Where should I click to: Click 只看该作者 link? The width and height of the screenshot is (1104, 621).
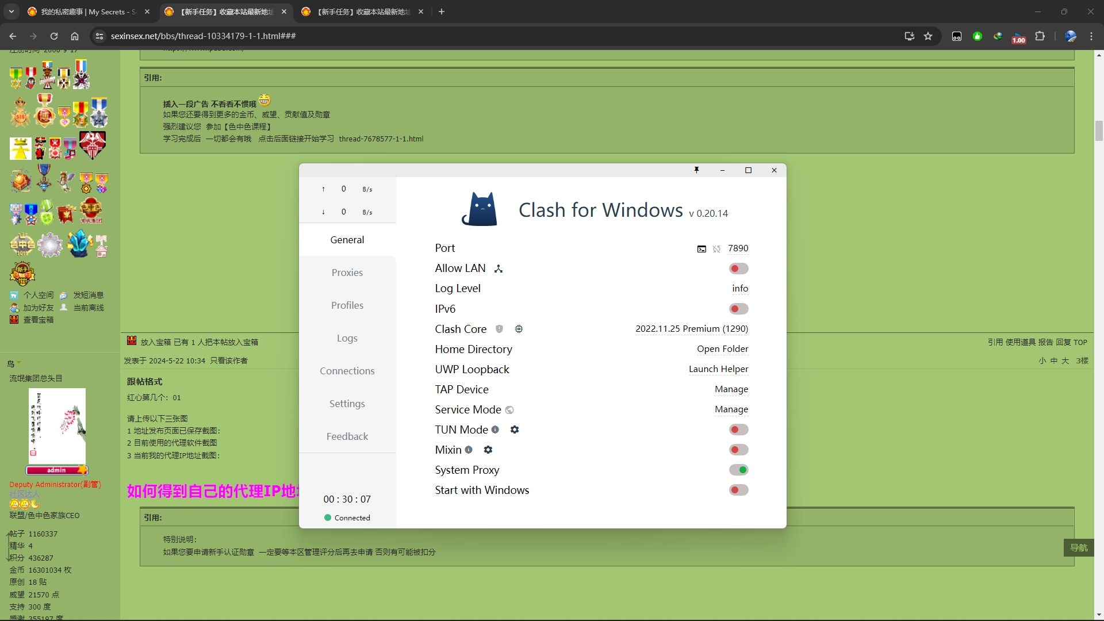point(229,361)
